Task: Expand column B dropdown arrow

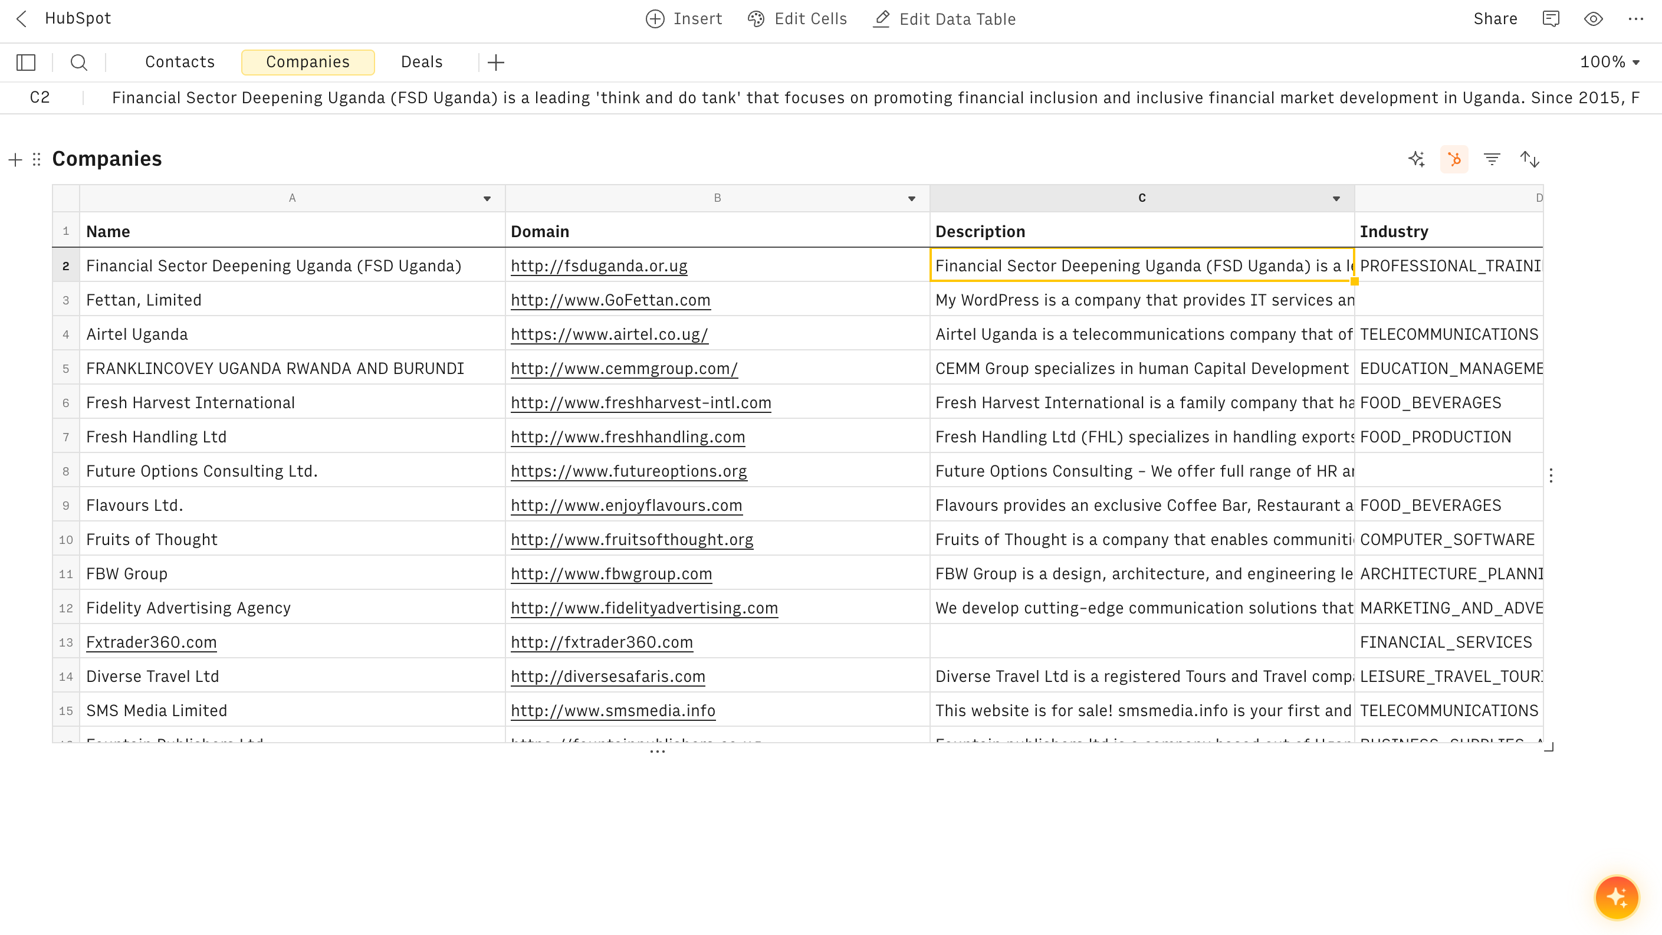Action: tap(912, 199)
